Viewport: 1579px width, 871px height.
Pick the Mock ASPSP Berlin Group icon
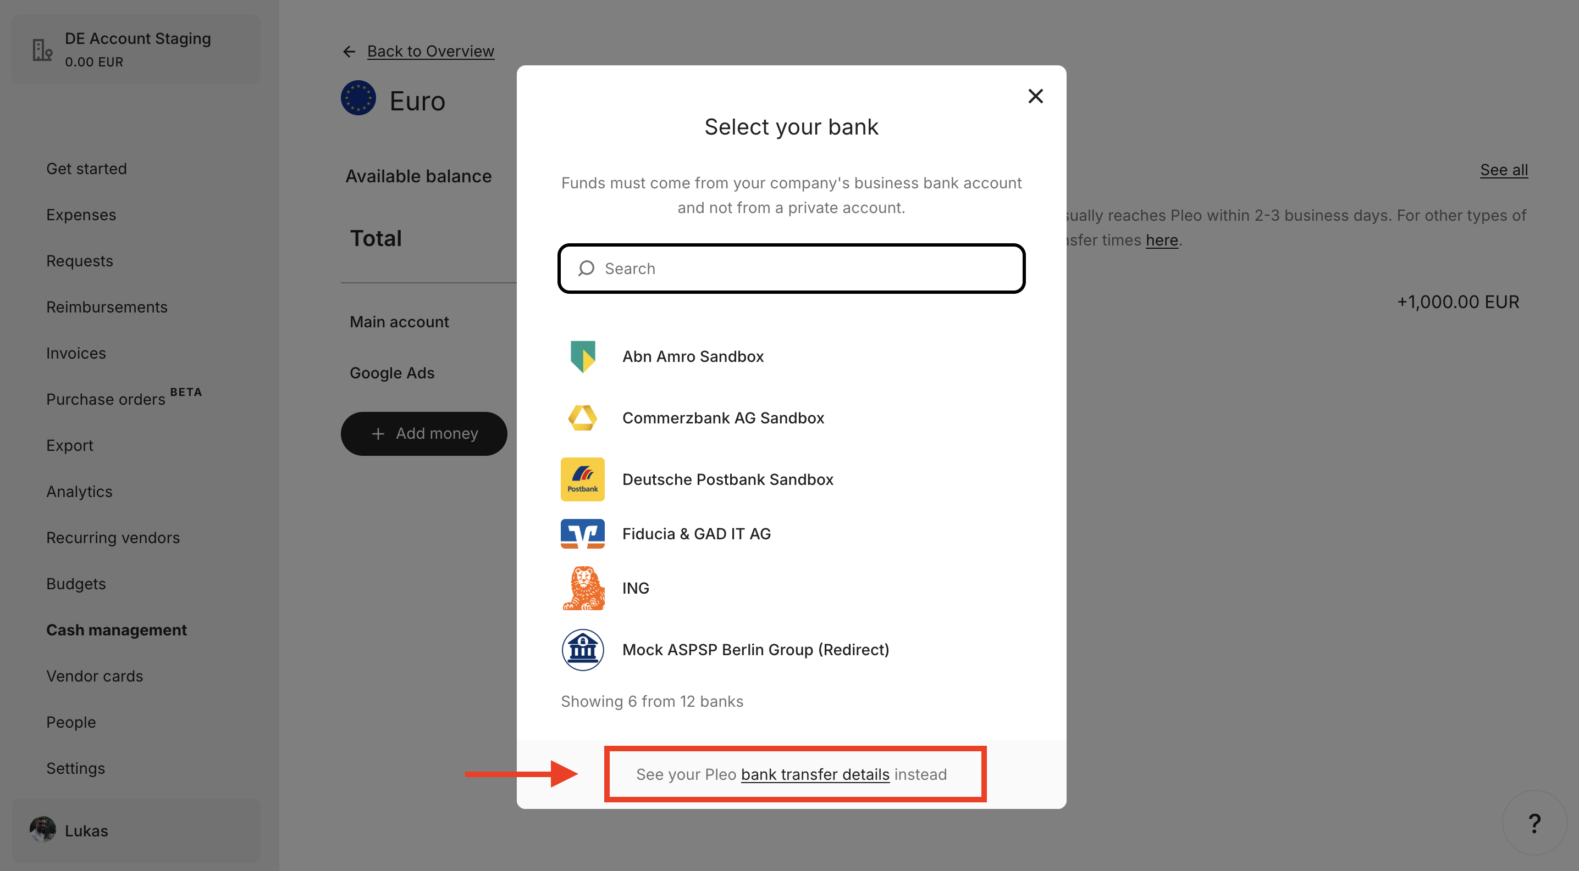click(x=582, y=650)
